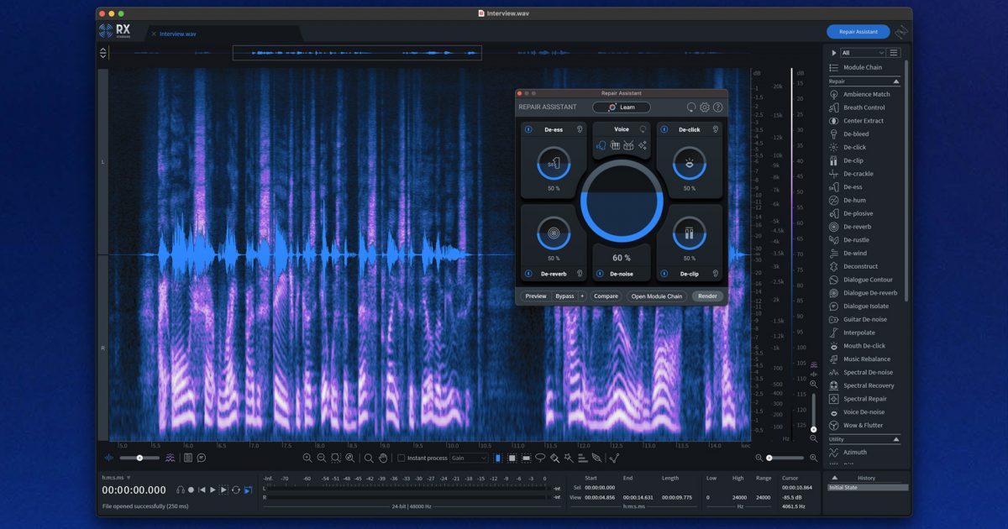Toggle De-click power button
Viewport: 1008px width, 529px height.
664,130
